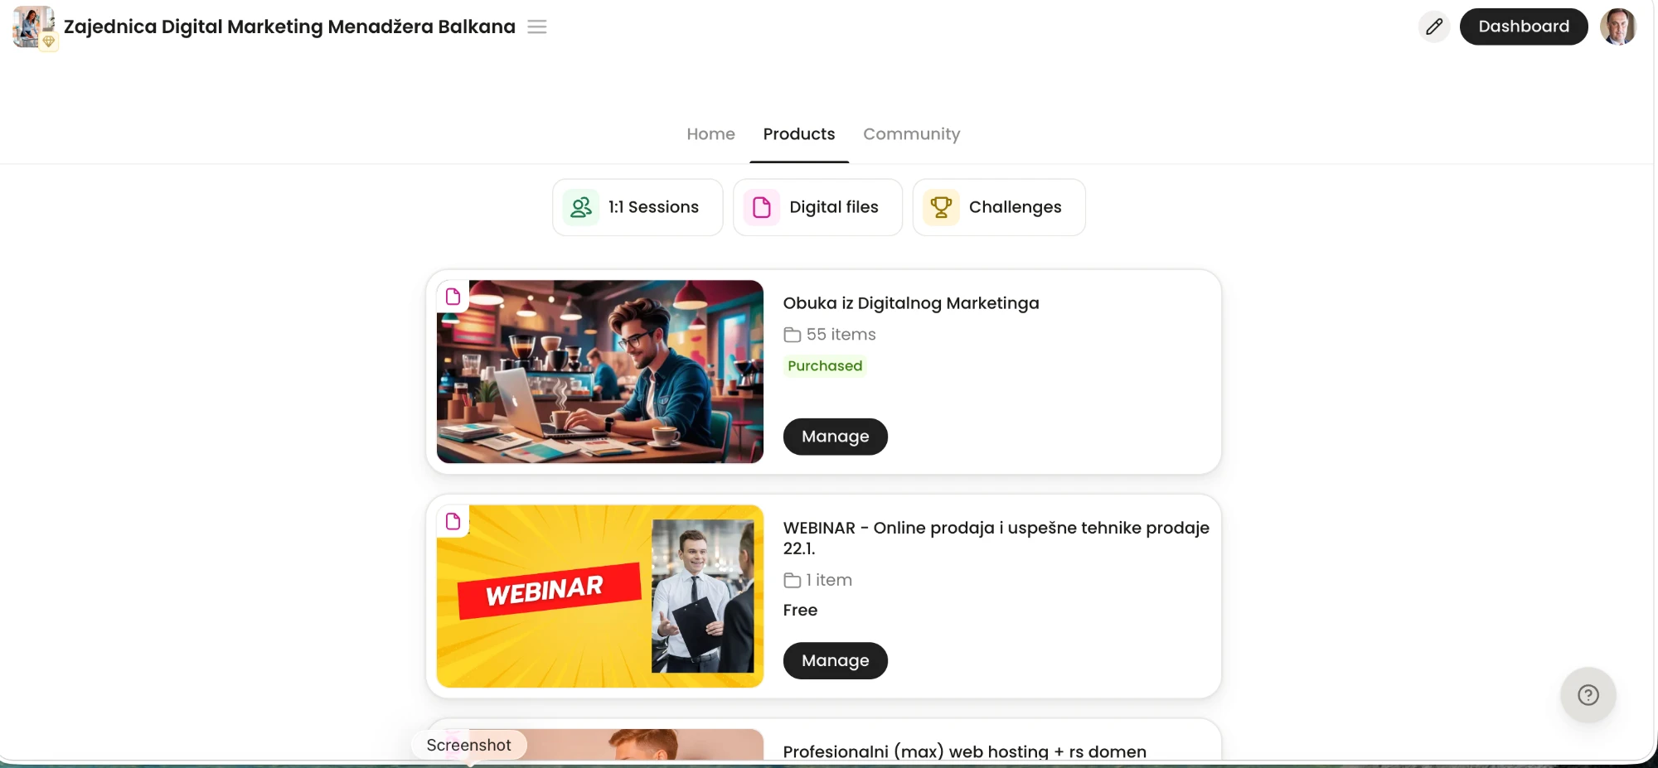Screen dimensions: 1658x768
Task: Click Zajednica Digital Marketing Menadžera Balkana title
Action: [x=289, y=27]
